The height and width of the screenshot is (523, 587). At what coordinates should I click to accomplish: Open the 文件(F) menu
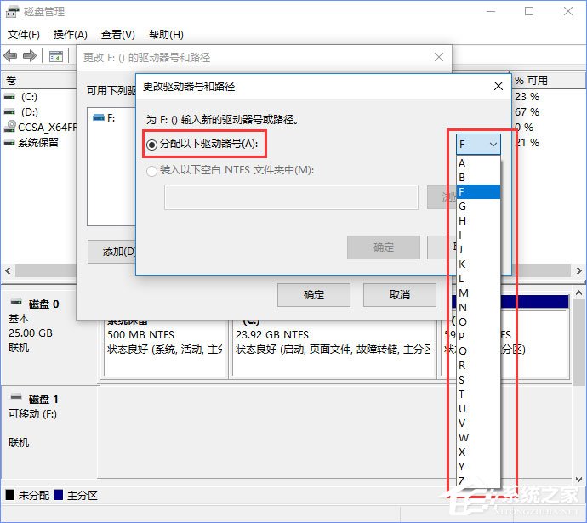(x=24, y=35)
